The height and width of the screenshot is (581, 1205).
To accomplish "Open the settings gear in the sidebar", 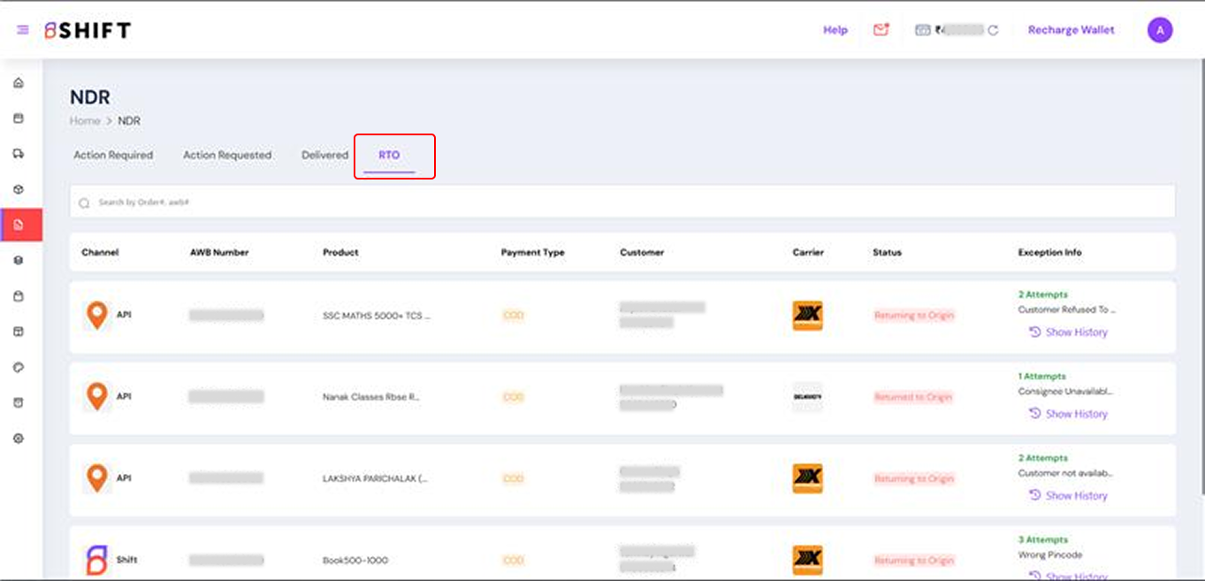I will [19, 439].
